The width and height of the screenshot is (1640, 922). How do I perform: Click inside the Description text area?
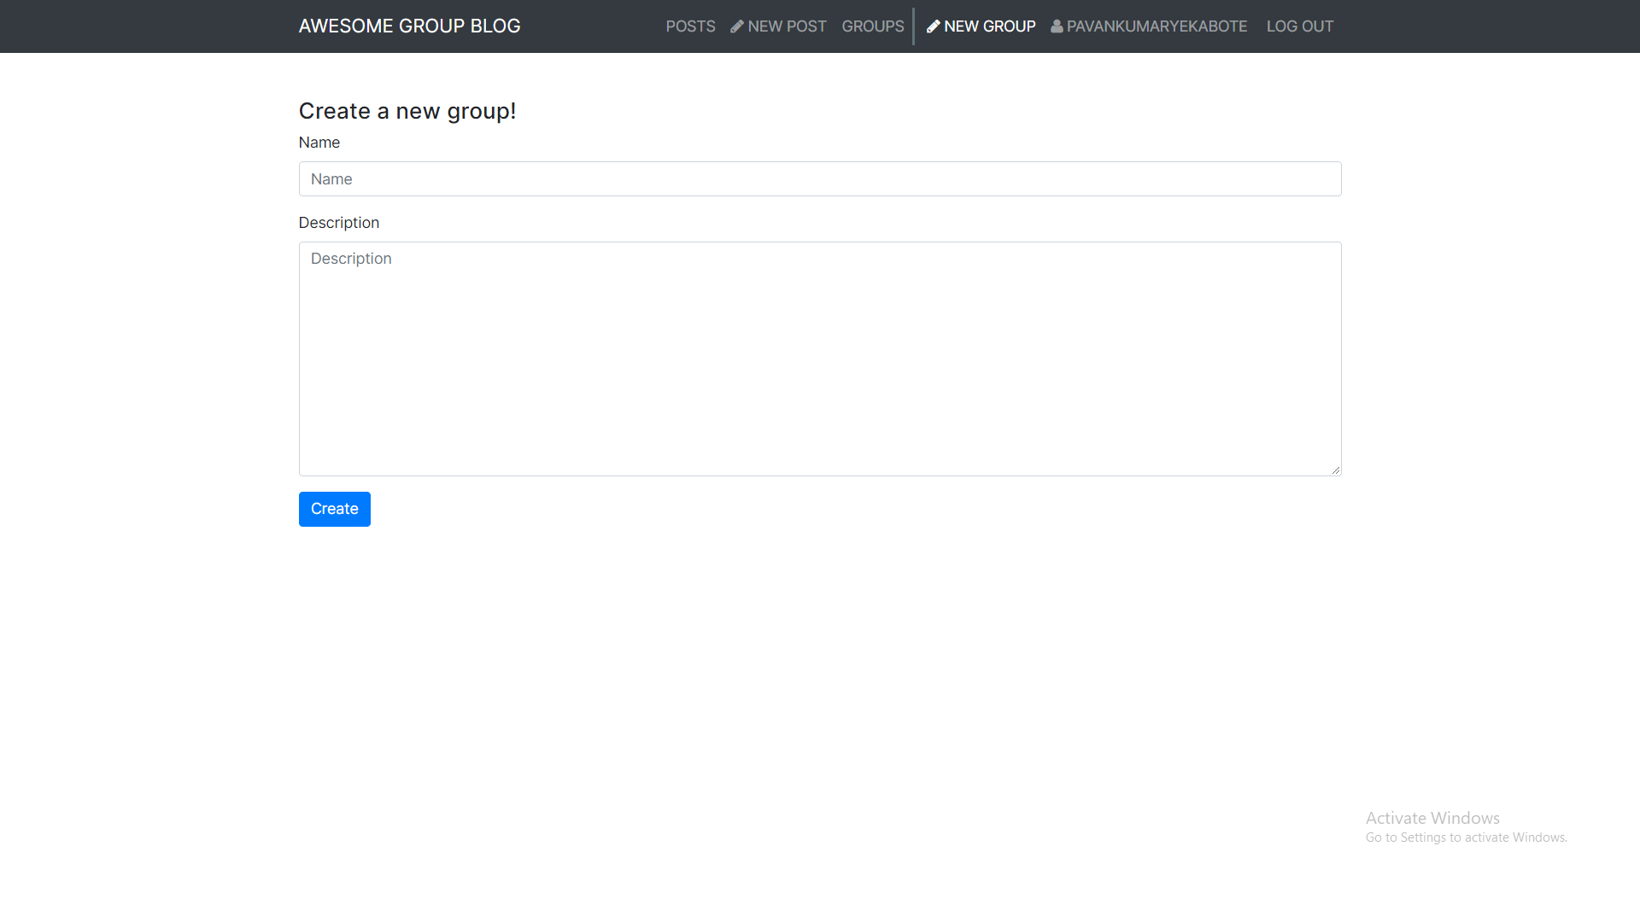click(x=820, y=359)
